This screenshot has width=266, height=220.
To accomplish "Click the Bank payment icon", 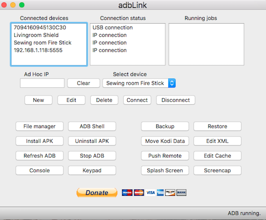I will tap(181, 193).
